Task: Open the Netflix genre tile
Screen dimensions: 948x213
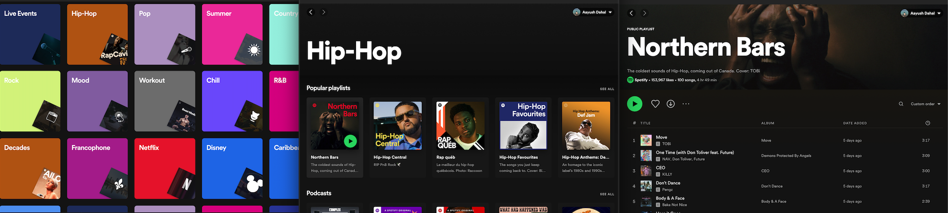Action: pos(165,169)
